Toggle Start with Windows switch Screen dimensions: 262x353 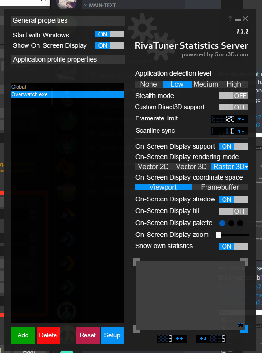click(x=110, y=34)
